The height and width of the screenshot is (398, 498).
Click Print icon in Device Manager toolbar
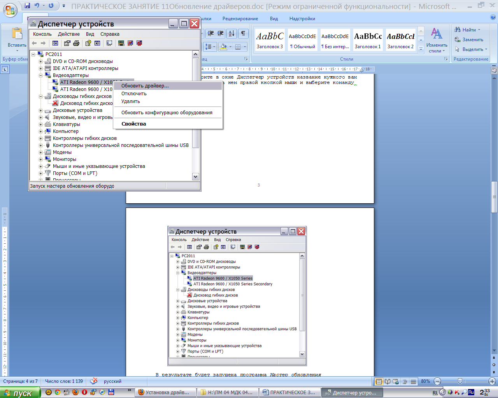[76, 43]
